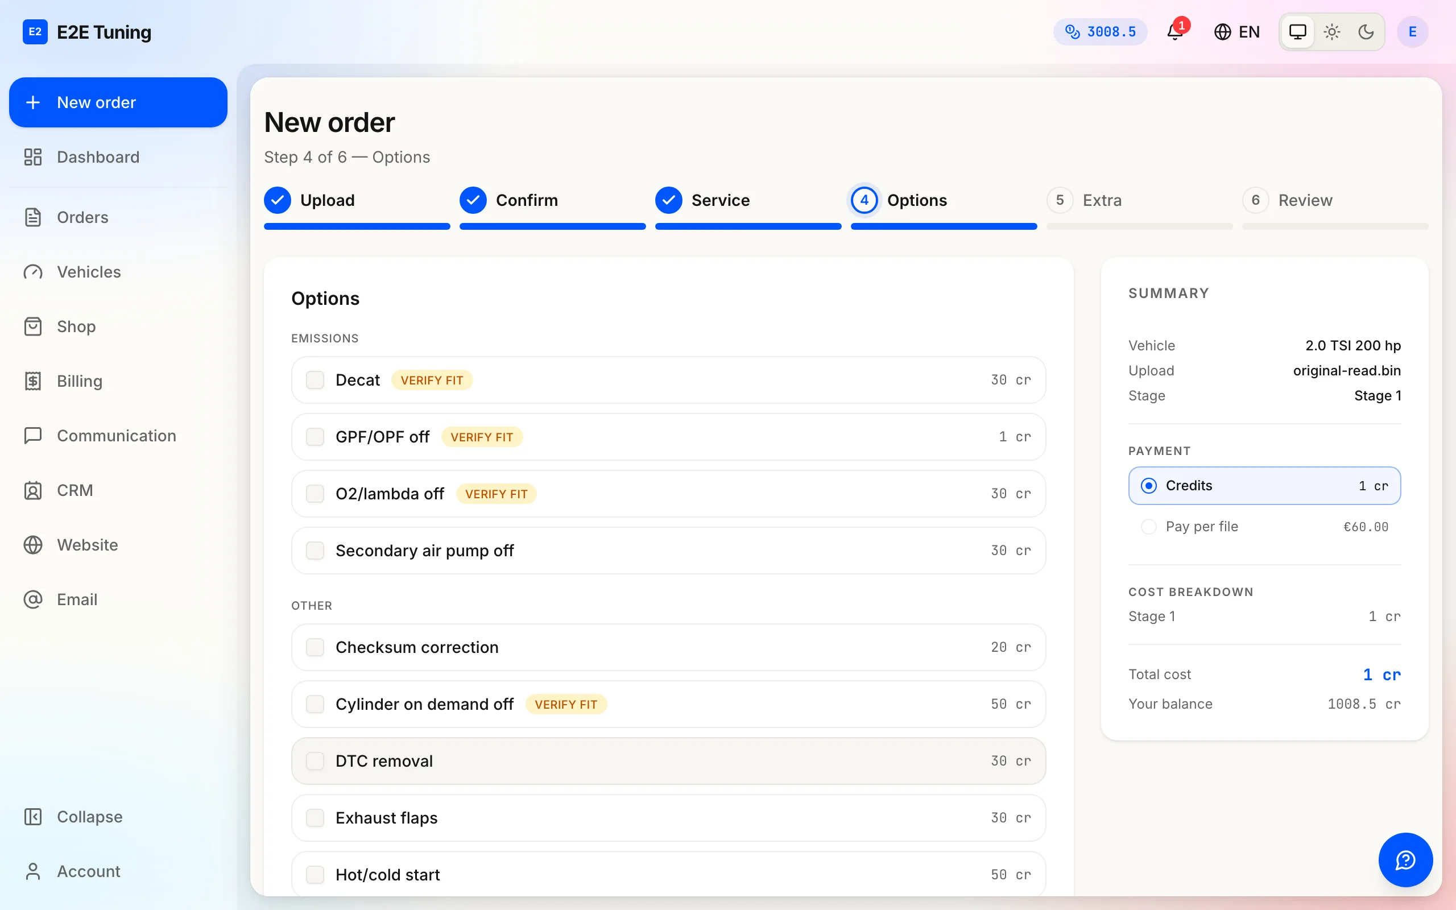
Task: Open Communication chat bubble icon
Action: tap(33, 436)
